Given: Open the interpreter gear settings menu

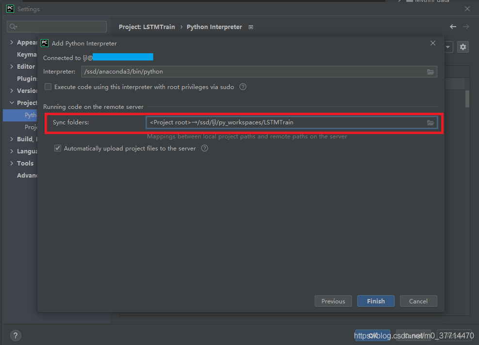Looking at the screenshot, I should click(x=463, y=47).
